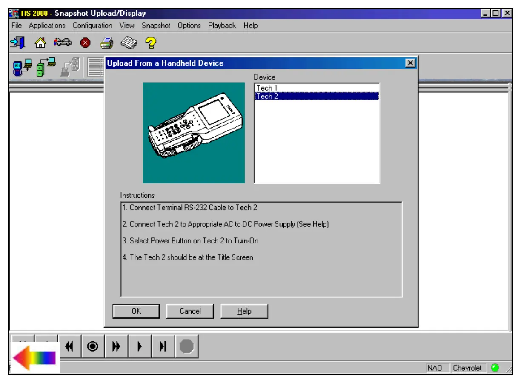The width and height of the screenshot is (521, 383).
Task: Click the exit door icon in toolbar
Action: point(18,43)
